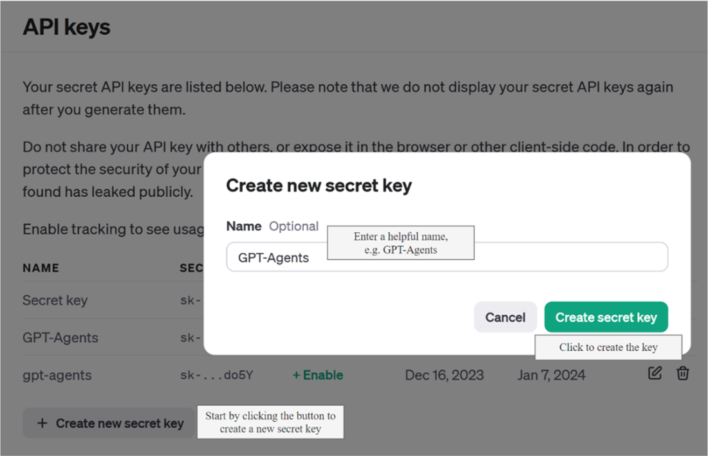The width and height of the screenshot is (708, 456).
Task: Click the 'Click to create the key' annotation
Action: (608, 347)
